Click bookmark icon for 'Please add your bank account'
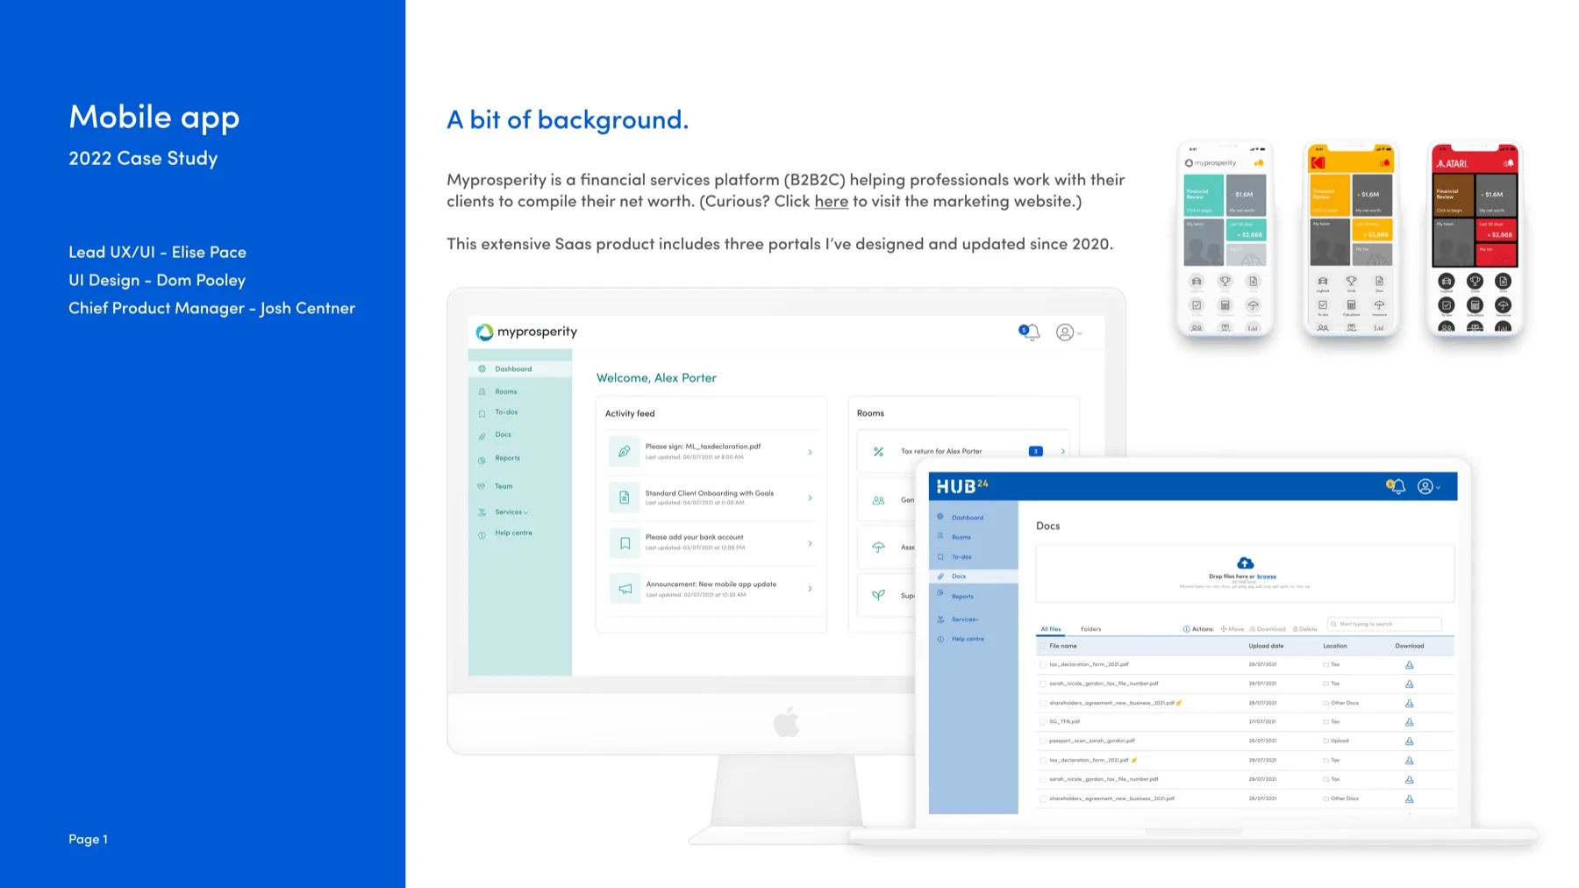The image size is (1579, 888). pos(625,543)
